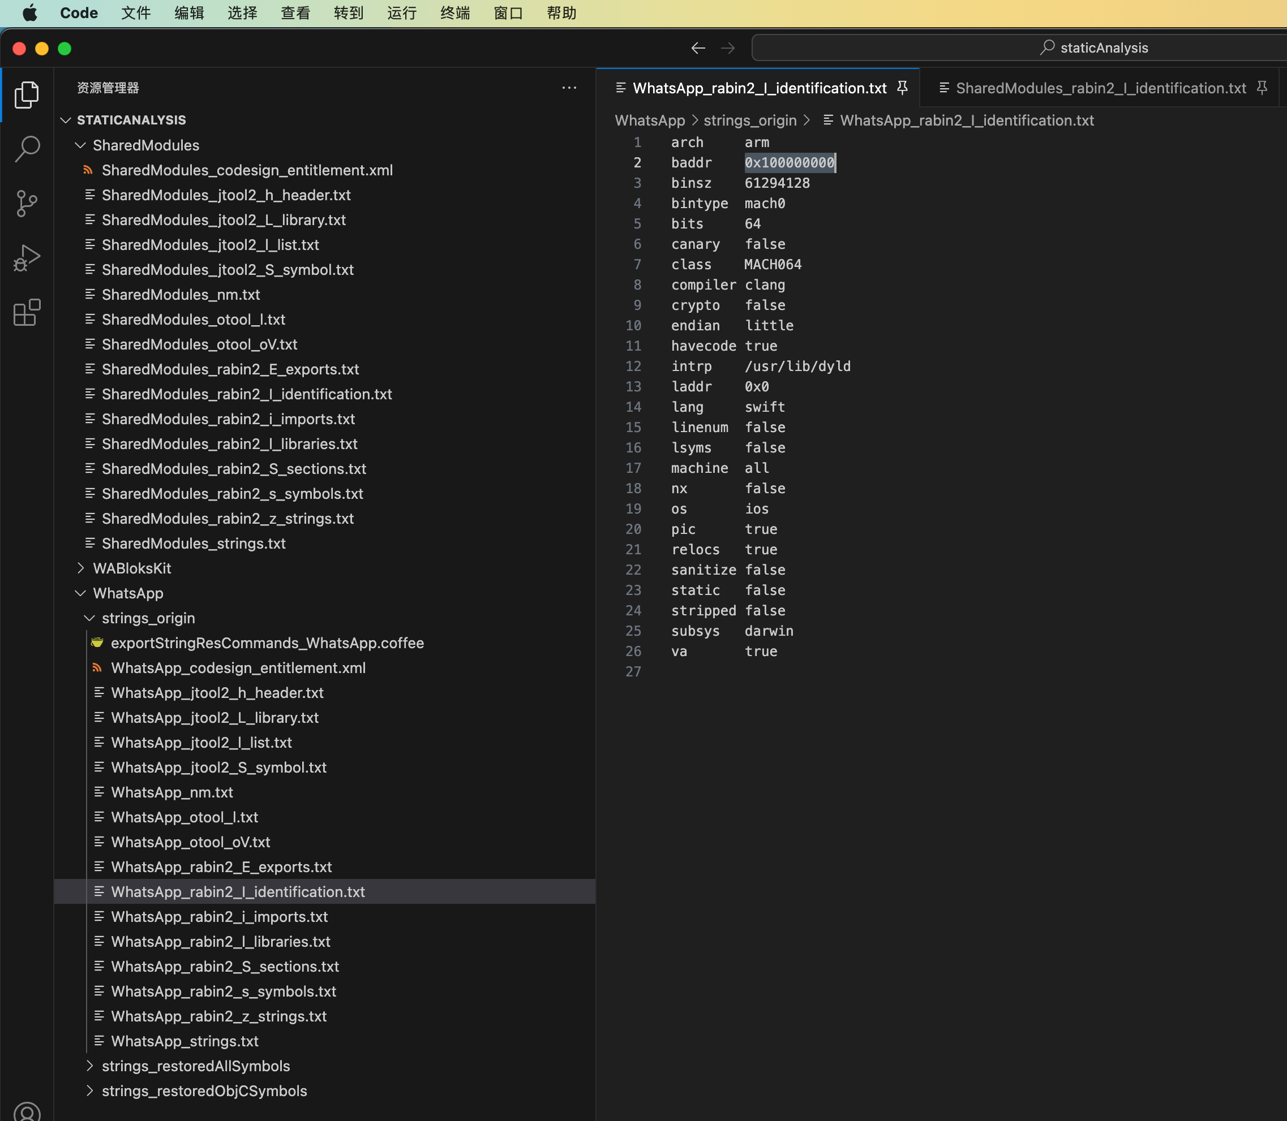Image resolution: width=1287 pixels, height=1121 pixels.
Task: Click the selected baddr value 0x100000000
Action: (790, 163)
